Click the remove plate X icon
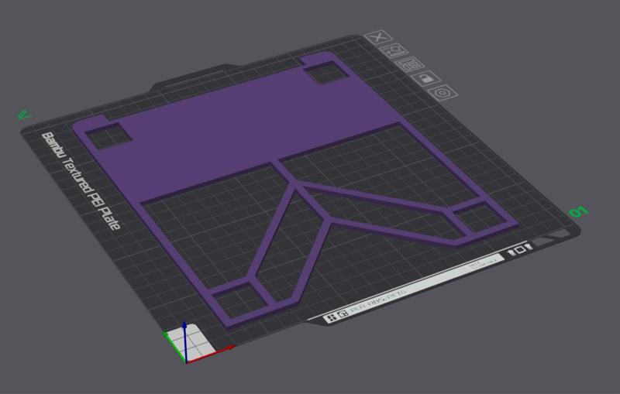 tap(378, 37)
